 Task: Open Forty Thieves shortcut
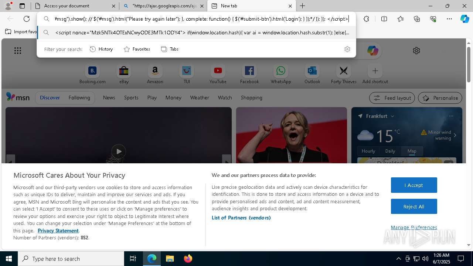[344, 74]
